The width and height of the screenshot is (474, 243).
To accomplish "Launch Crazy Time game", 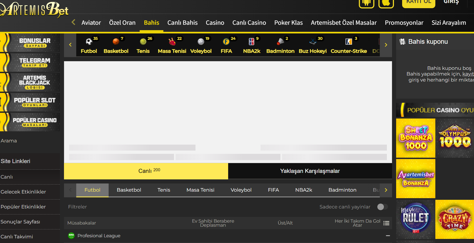I will [x=455, y=219].
